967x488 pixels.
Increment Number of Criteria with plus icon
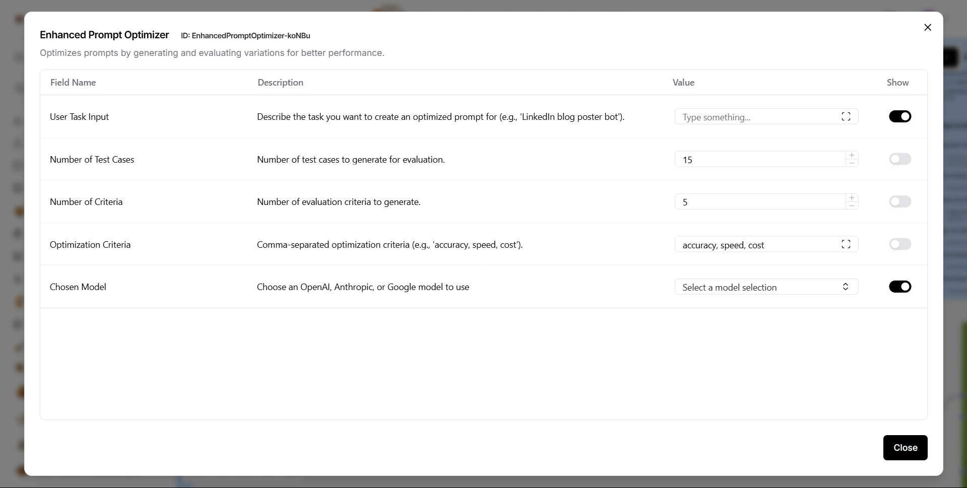click(x=852, y=198)
